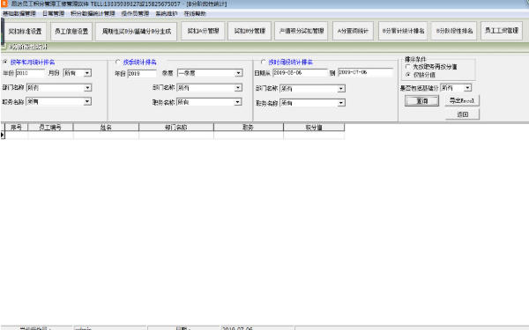529x330 pixels.
Task: Click the 姓名 column header
Action: pos(106,128)
